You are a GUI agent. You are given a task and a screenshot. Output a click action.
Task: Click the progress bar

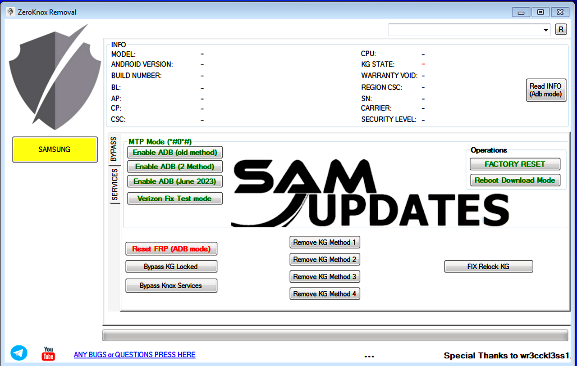(335, 335)
